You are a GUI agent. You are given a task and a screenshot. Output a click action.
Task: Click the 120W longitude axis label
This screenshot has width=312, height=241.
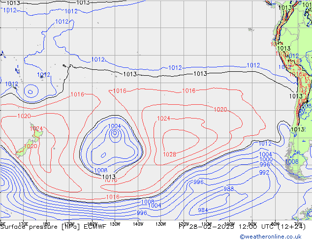point(184,224)
